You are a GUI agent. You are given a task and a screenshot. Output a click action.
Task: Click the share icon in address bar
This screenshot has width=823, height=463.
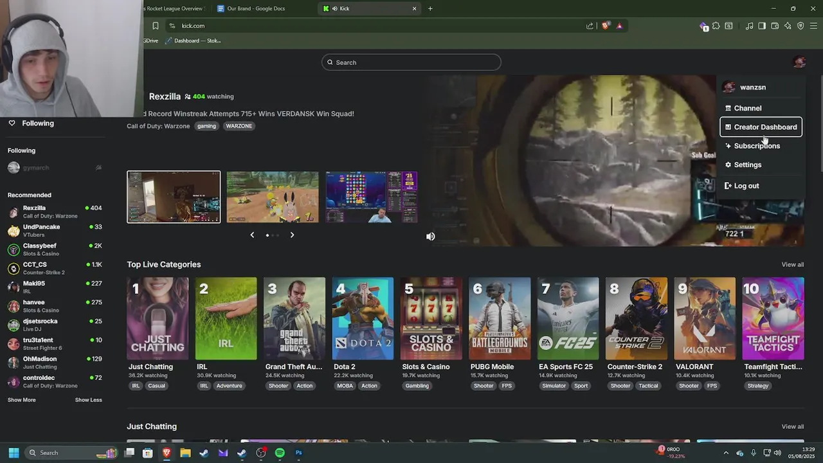590,26
